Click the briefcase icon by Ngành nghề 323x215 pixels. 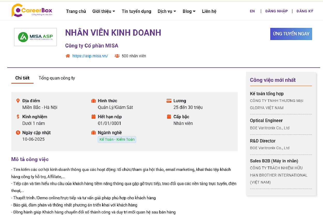[x=94, y=133]
